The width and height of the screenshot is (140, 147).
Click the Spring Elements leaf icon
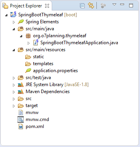[21, 22]
